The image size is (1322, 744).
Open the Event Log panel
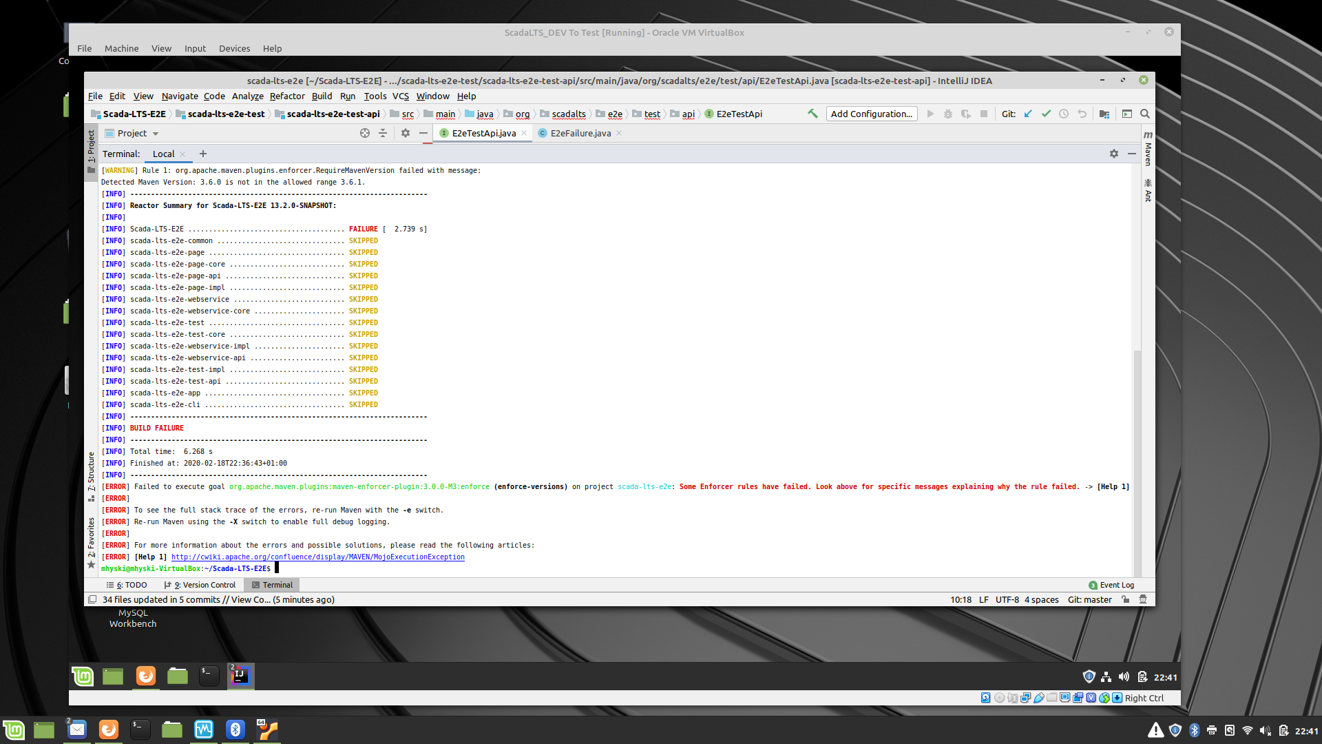[1112, 585]
